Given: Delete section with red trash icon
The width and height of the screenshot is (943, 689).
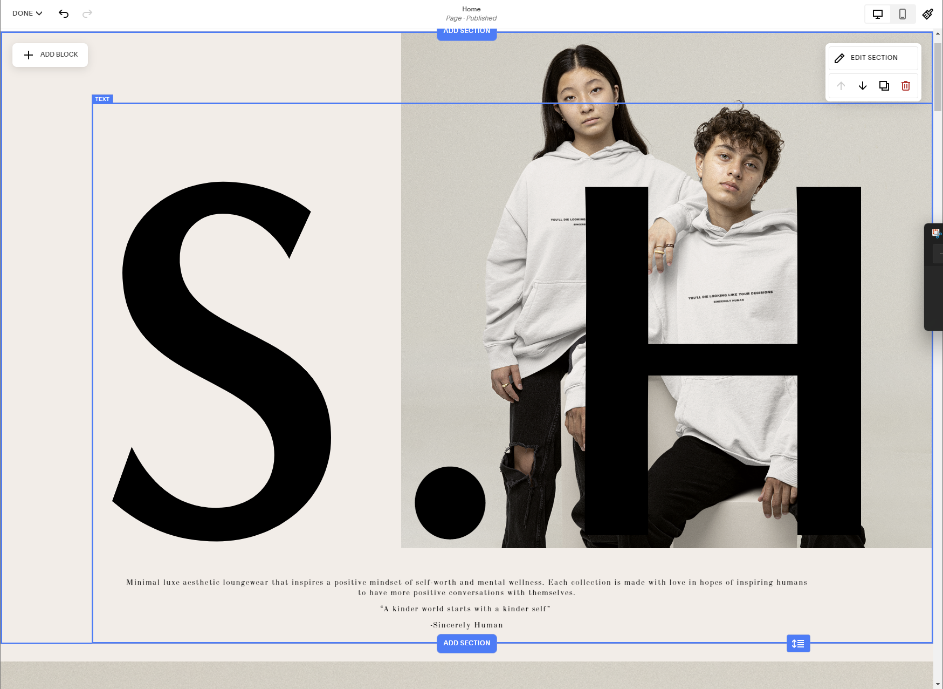Looking at the screenshot, I should click(906, 86).
